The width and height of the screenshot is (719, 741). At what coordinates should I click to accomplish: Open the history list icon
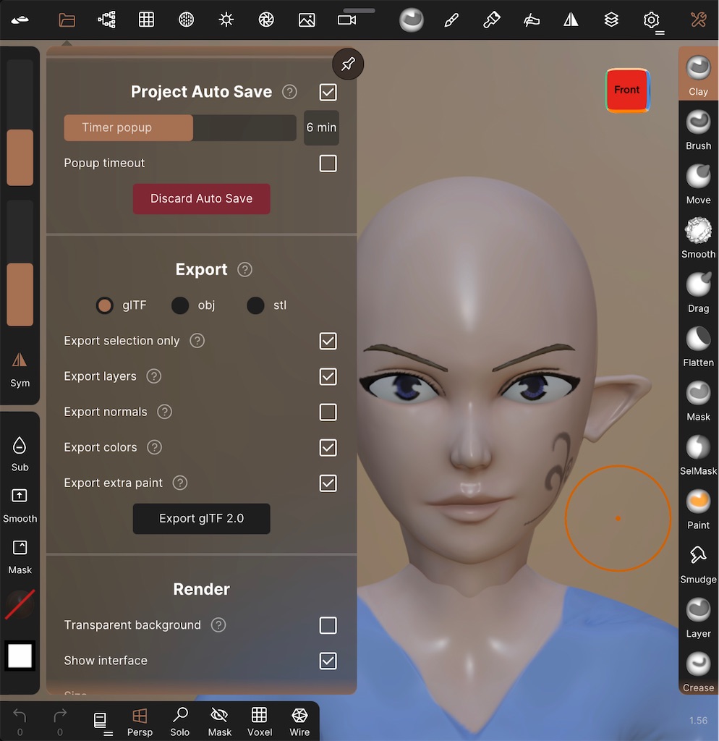101,722
